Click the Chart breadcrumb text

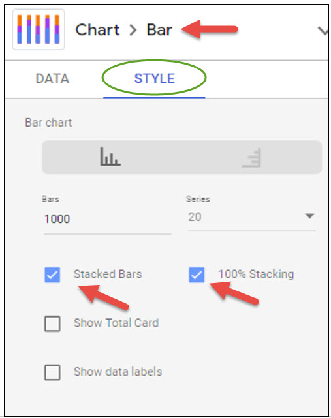click(97, 29)
